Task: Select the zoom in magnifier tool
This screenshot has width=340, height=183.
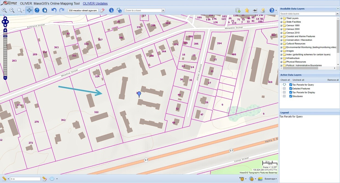Action: click(x=4, y=10)
